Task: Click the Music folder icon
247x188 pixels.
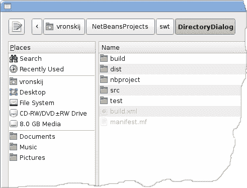Action: tap(13, 147)
